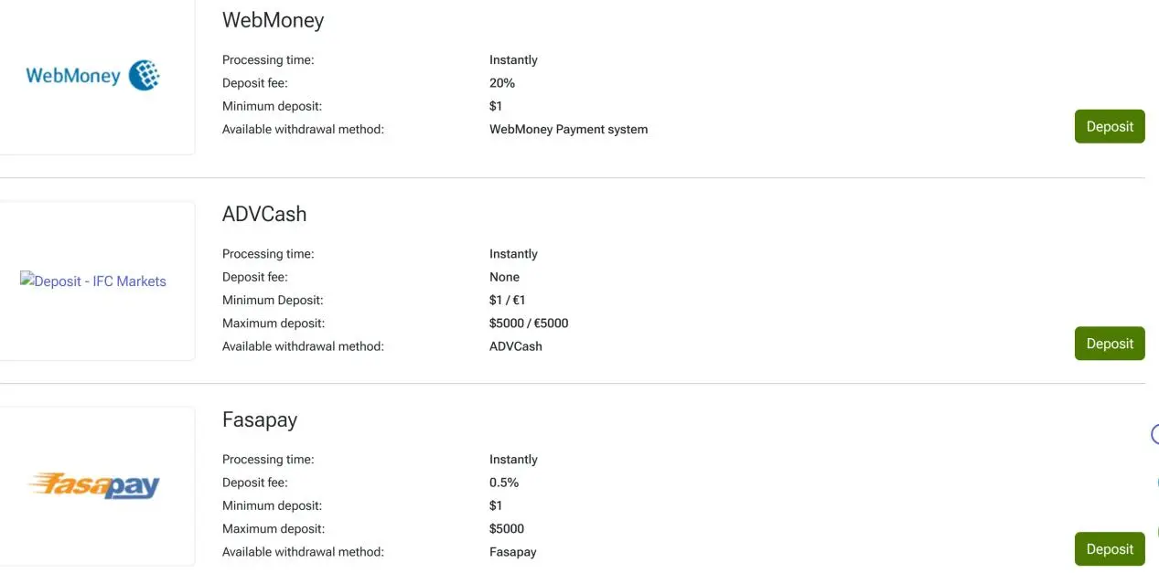
Task: Click the ADVCash maximum deposit $5000 / €5000
Action: (529, 324)
